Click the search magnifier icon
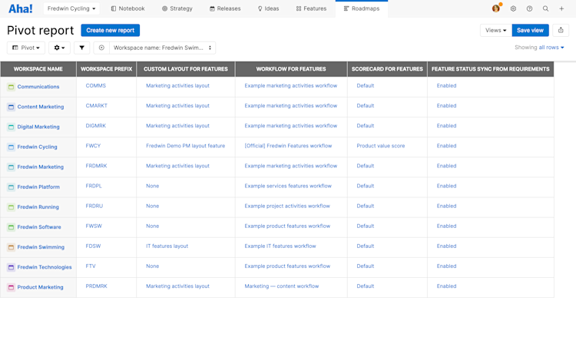576x337 pixels. point(545,8)
